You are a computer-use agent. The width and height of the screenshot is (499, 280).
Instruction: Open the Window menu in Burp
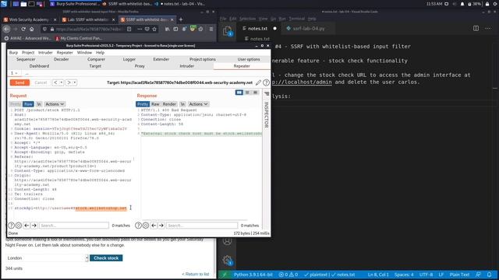pos(84,52)
